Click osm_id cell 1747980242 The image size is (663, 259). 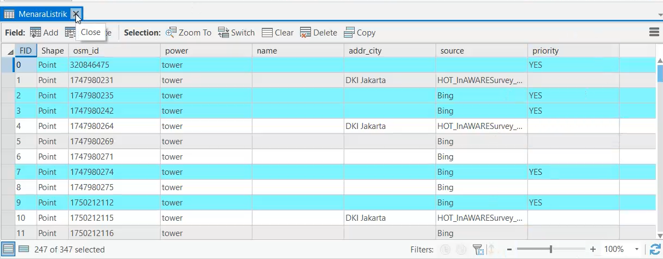tap(114, 110)
